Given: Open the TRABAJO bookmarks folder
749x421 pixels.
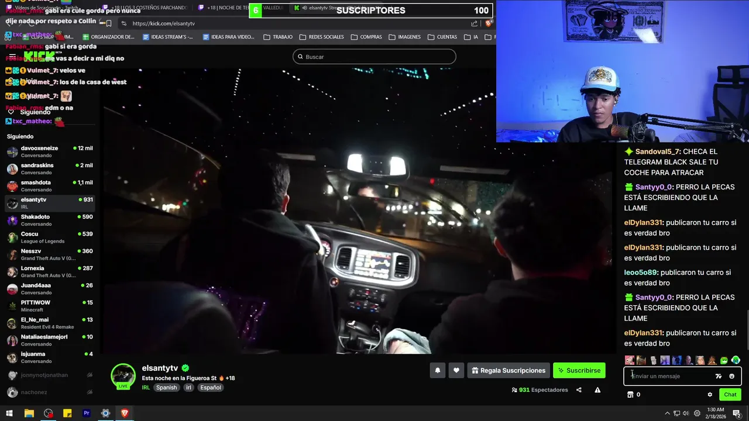Looking at the screenshot, I should [x=278, y=37].
